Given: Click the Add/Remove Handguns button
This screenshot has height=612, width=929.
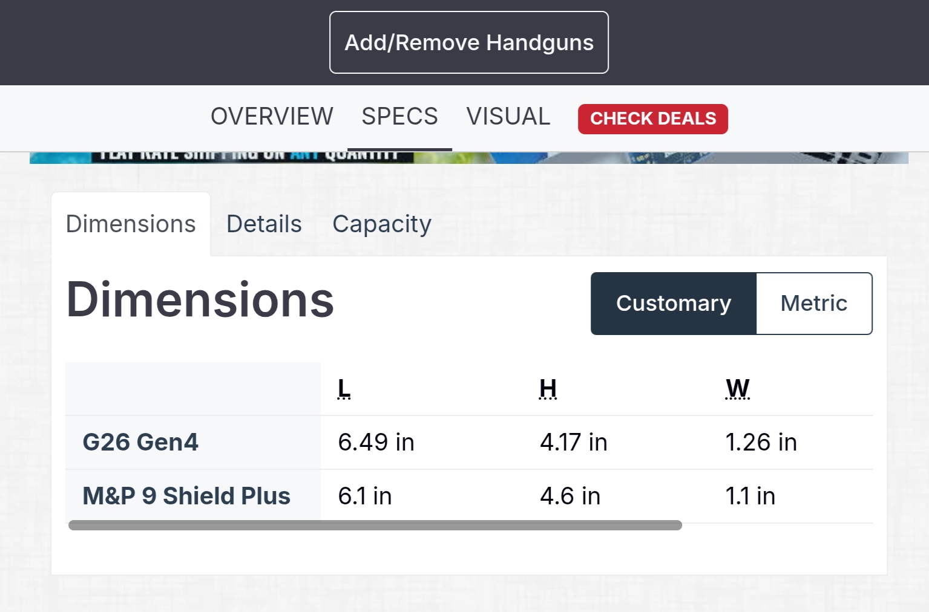Looking at the screenshot, I should pos(469,42).
